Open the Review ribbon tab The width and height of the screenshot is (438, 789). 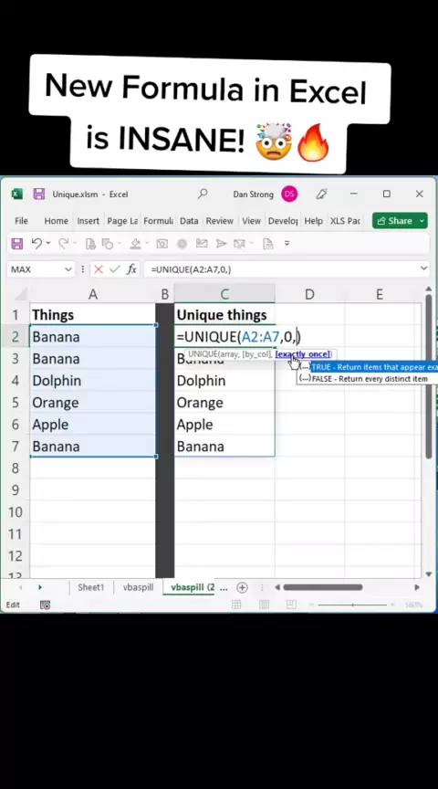219,221
